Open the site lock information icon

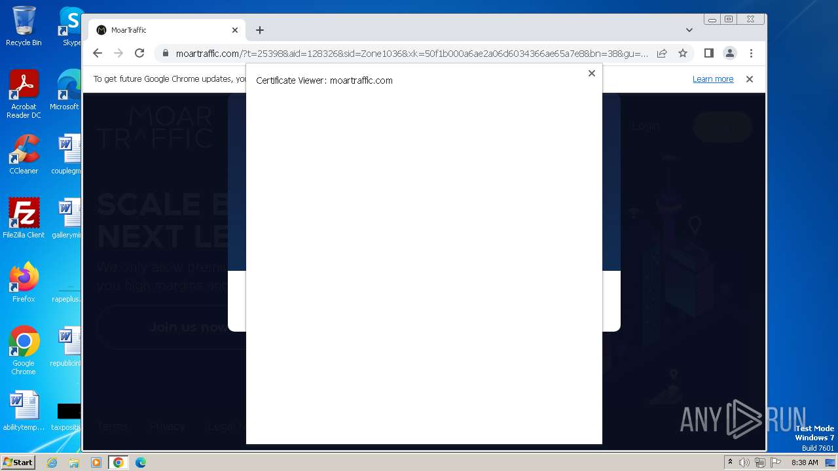pos(165,53)
